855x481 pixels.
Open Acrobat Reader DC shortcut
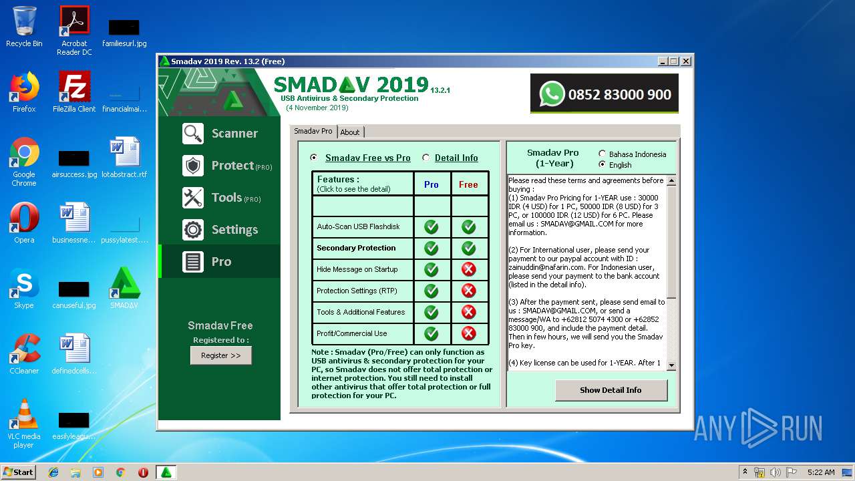[74, 30]
